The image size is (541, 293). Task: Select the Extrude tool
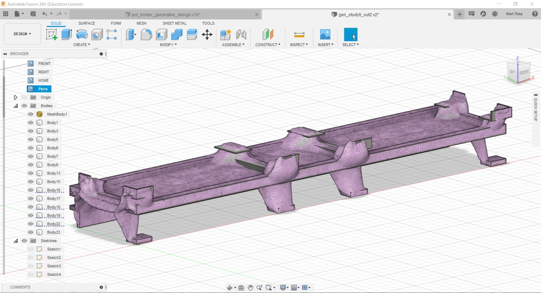pos(67,35)
